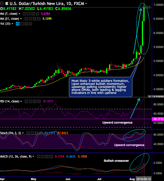
Task: Click the plus icon on MA (7, close) row
Action: 33,14
